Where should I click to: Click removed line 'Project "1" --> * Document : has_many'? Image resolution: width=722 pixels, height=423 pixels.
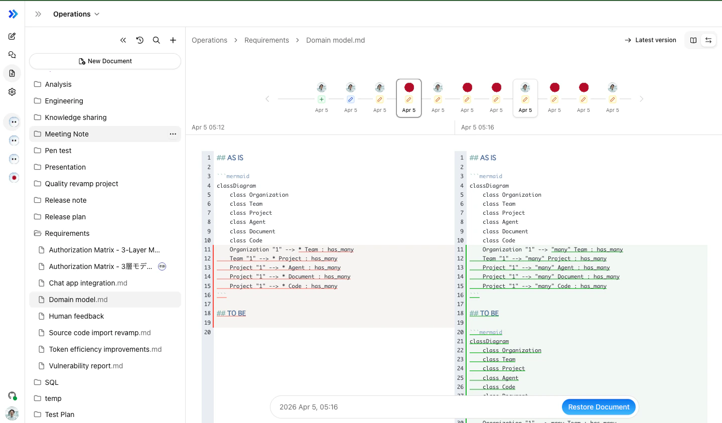tap(290, 276)
